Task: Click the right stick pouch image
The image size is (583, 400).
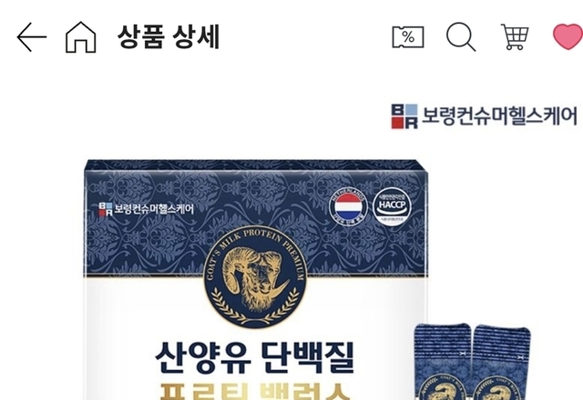Action: (x=501, y=362)
